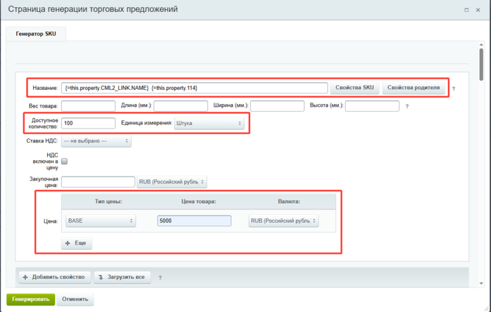
Task: Click the plus icon on Еще button
Action: (68, 243)
